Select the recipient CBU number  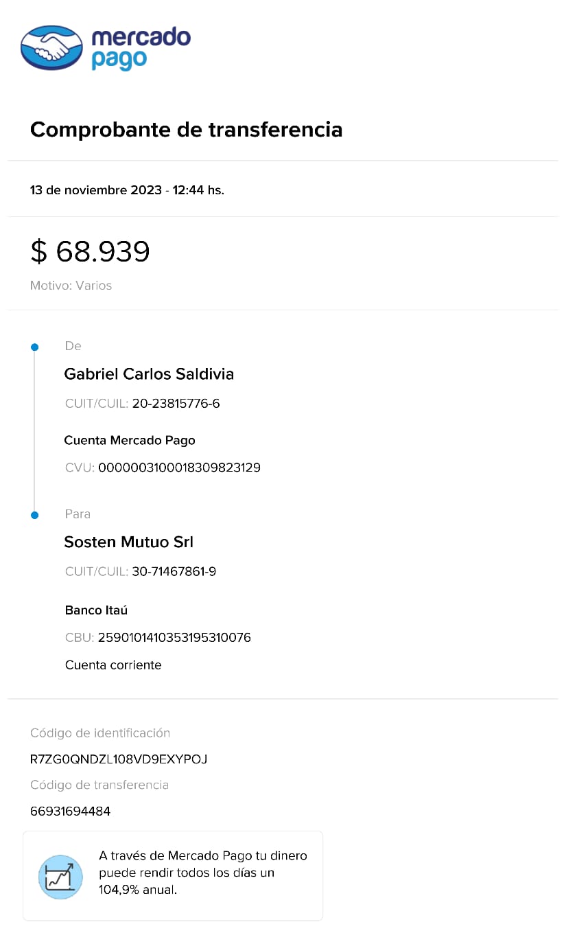click(174, 638)
